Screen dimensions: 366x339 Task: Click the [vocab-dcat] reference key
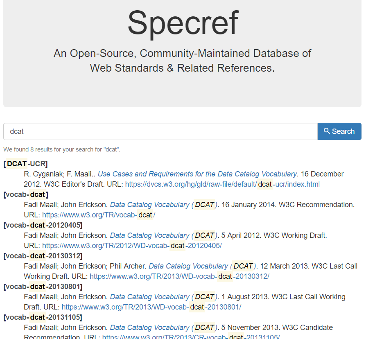26,194
